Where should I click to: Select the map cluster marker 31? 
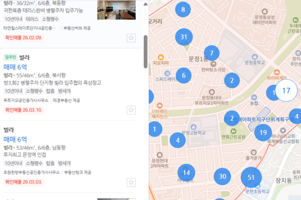(184, 37)
